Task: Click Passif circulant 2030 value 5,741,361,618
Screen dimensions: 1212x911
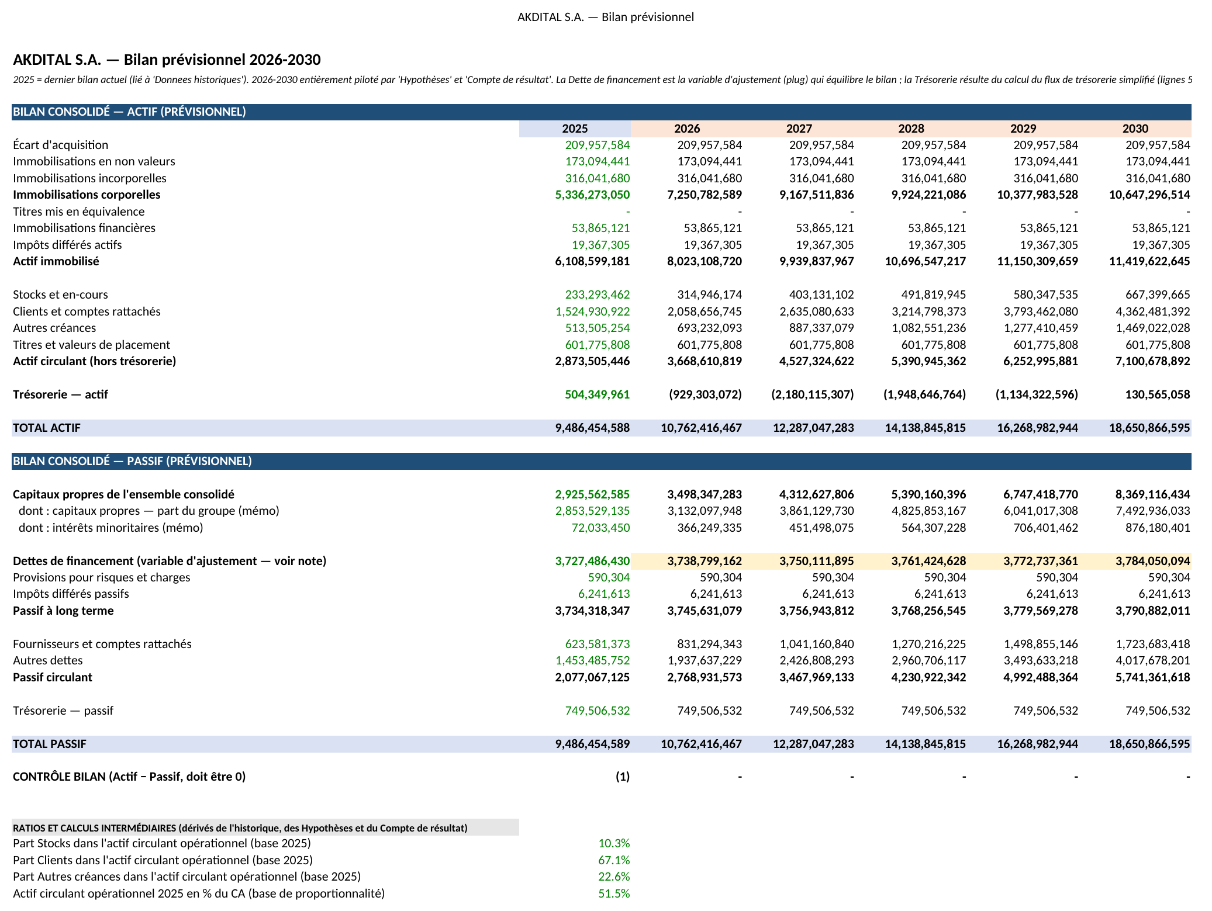Action: (x=1152, y=677)
